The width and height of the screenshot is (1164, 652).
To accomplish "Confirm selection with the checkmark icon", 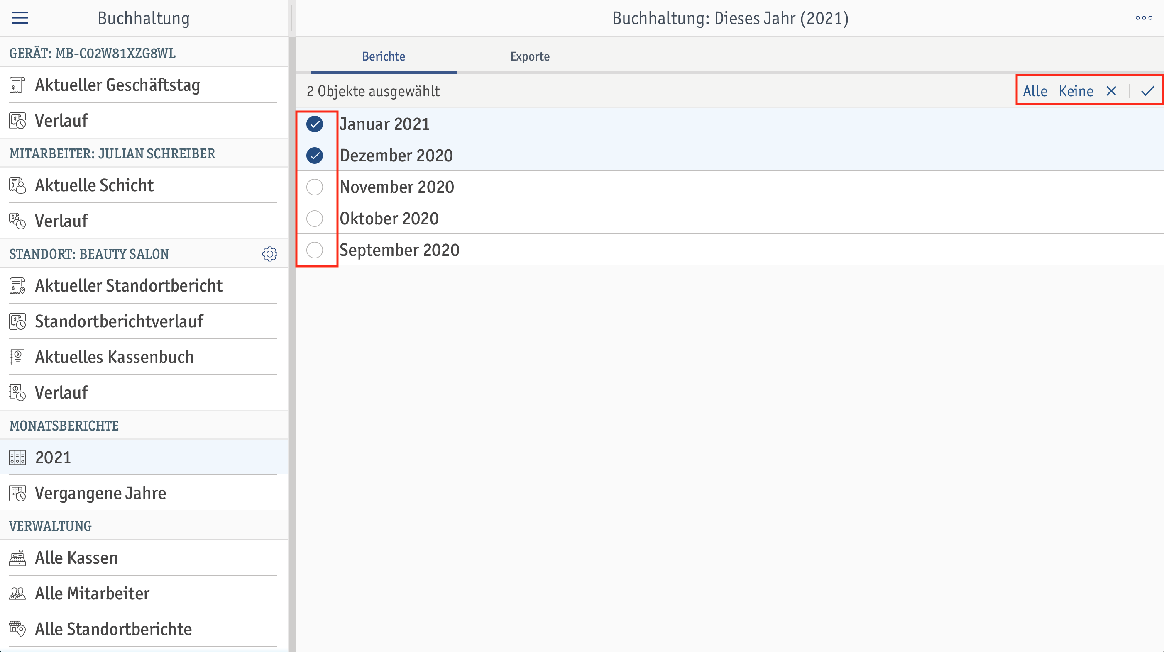I will pyautogui.click(x=1147, y=91).
